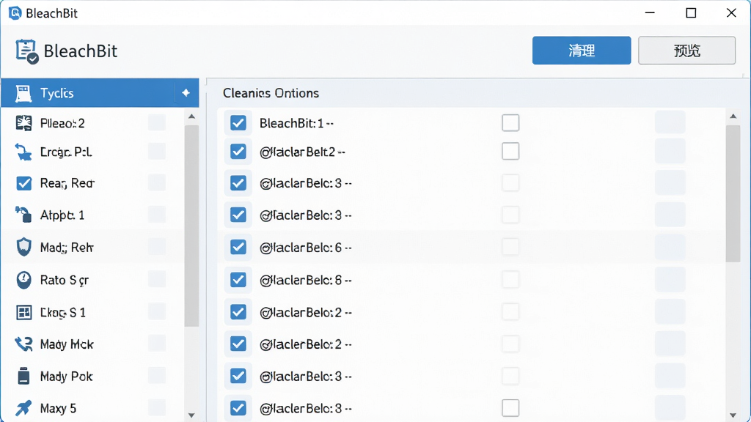Click the 预览 preview button
The image size is (751, 422).
(686, 51)
